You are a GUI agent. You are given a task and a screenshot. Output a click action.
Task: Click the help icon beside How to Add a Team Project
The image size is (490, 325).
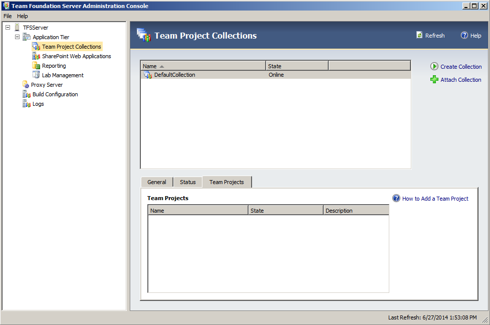(x=396, y=198)
